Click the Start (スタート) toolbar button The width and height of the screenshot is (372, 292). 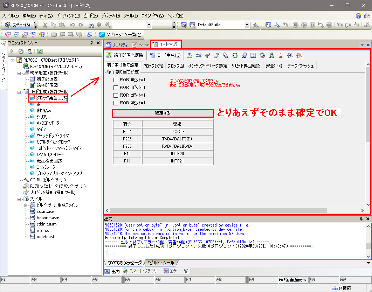pyautogui.click(x=18, y=25)
